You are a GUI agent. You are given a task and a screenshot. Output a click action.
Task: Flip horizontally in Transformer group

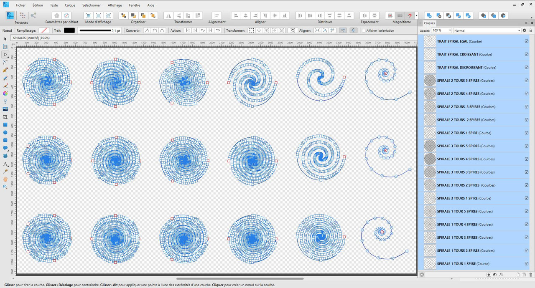169,15
